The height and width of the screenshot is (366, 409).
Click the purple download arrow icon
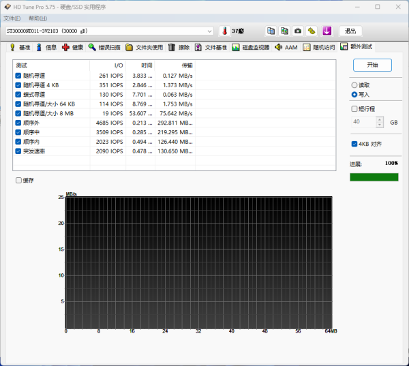(x=327, y=31)
